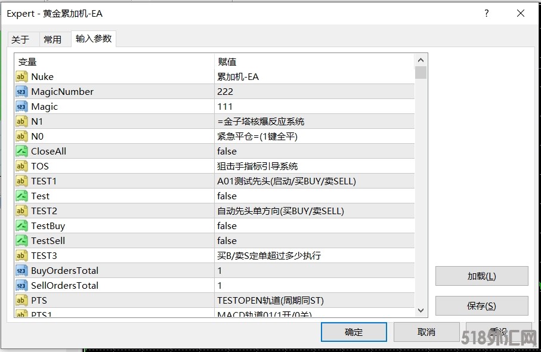Viewport: 541px width, 352px height.
Task: Select the Test false value cell
Action: pyautogui.click(x=227, y=196)
